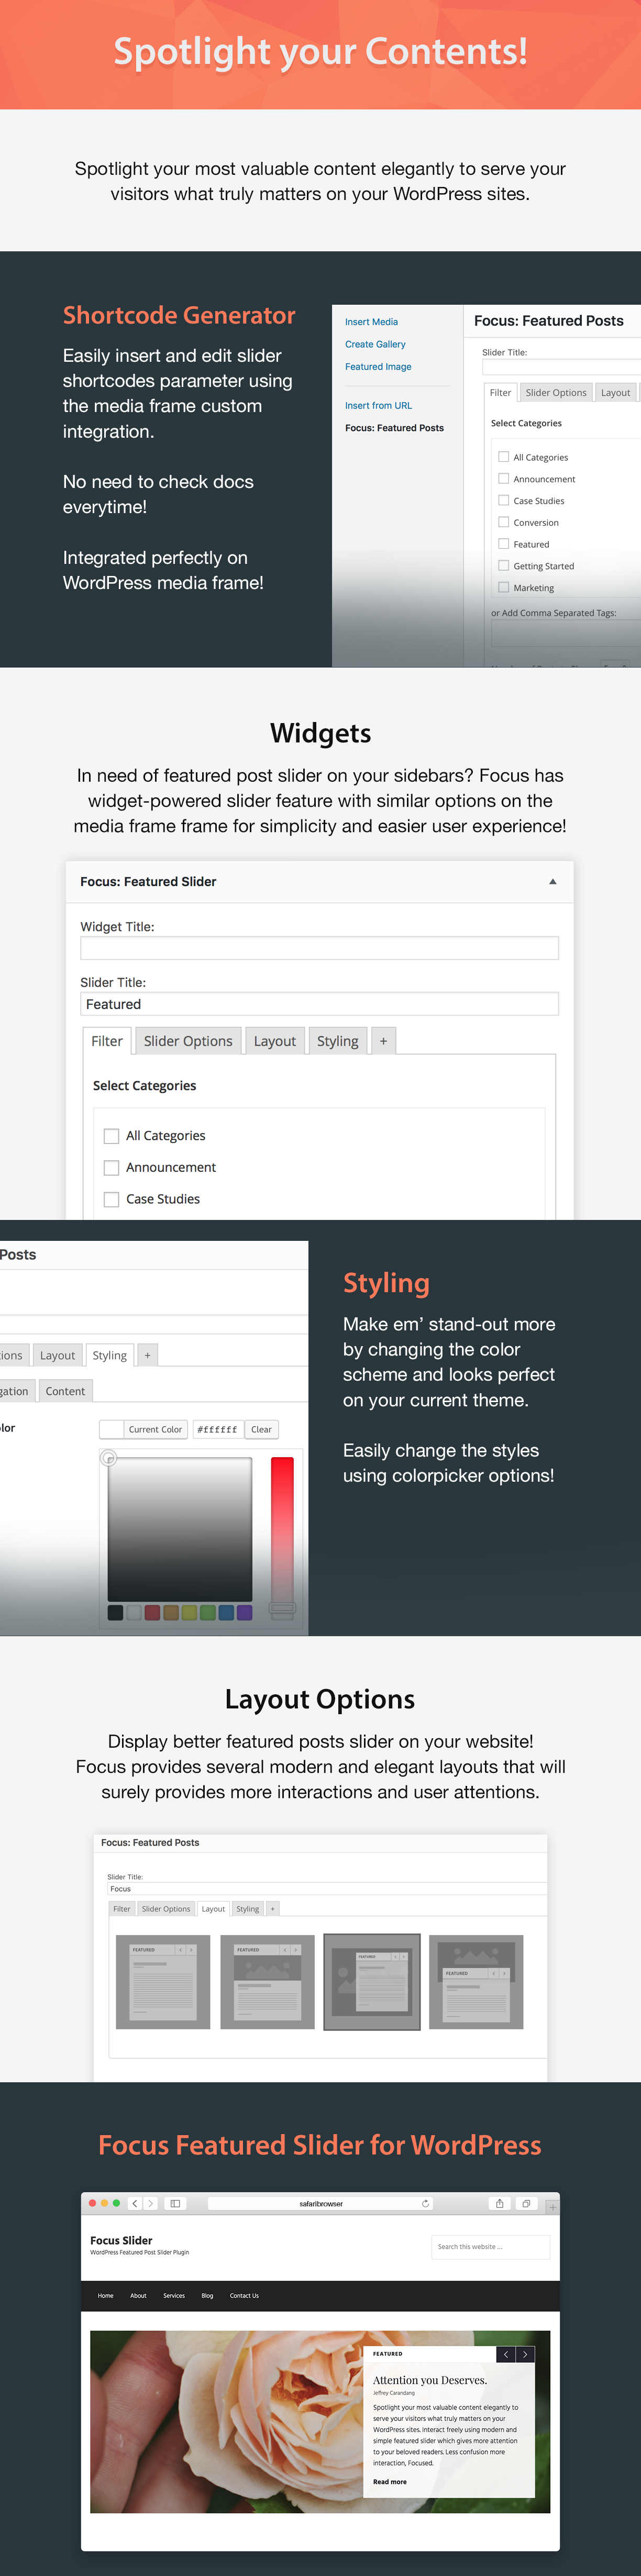This screenshot has height=2576, width=641.
Task: Open Slider Options tab in layout panel
Action: click(165, 1909)
